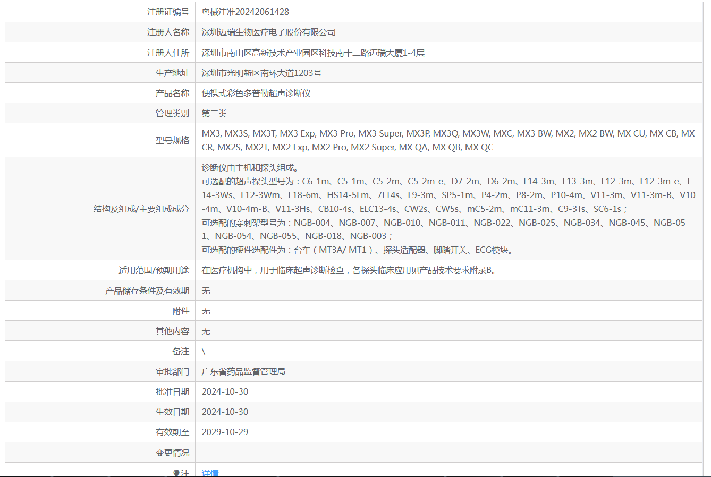Click the 产品名称 label

click(x=172, y=93)
